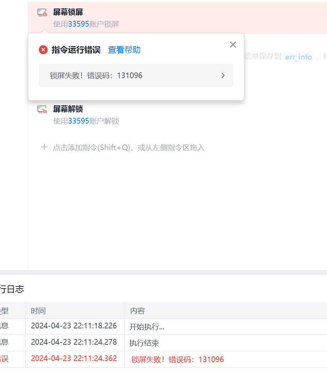
Task: Click the 屏幕锁屏 instruction icon
Action: coord(42,12)
